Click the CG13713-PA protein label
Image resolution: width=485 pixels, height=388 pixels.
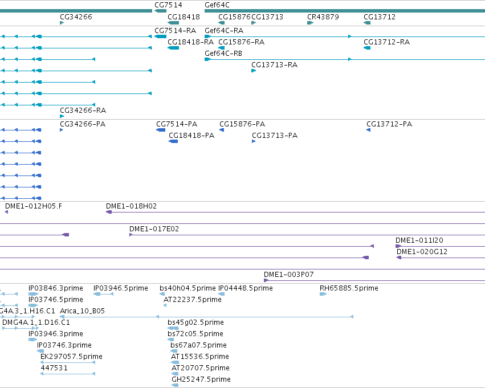click(275, 136)
